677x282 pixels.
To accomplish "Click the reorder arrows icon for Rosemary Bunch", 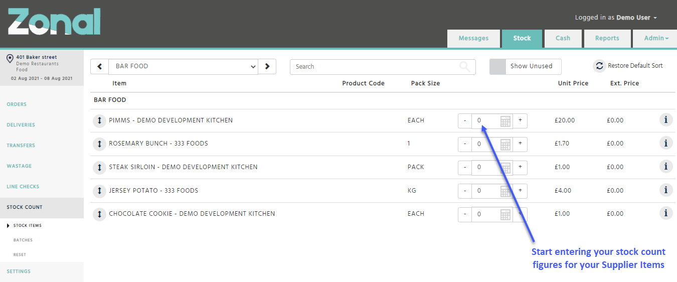I will pyautogui.click(x=99, y=144).
